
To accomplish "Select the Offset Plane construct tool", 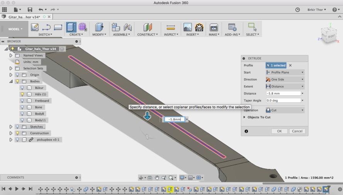I will (148, 27).
